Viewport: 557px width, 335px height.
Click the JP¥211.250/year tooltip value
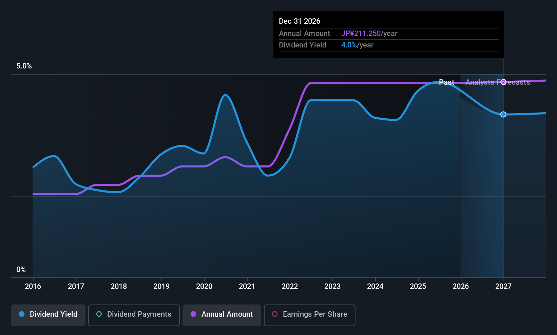pyautogui.click(x=369, y=34)
